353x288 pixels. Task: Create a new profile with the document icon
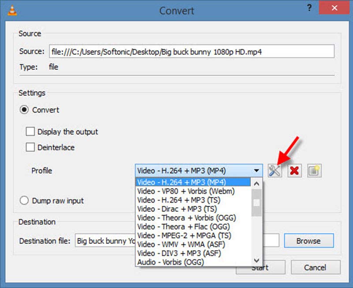click(x=314, y=171)
